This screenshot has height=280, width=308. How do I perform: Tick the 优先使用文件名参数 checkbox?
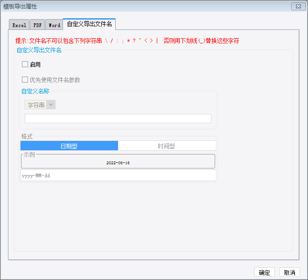pyautogui.click(x=25, y=80)
